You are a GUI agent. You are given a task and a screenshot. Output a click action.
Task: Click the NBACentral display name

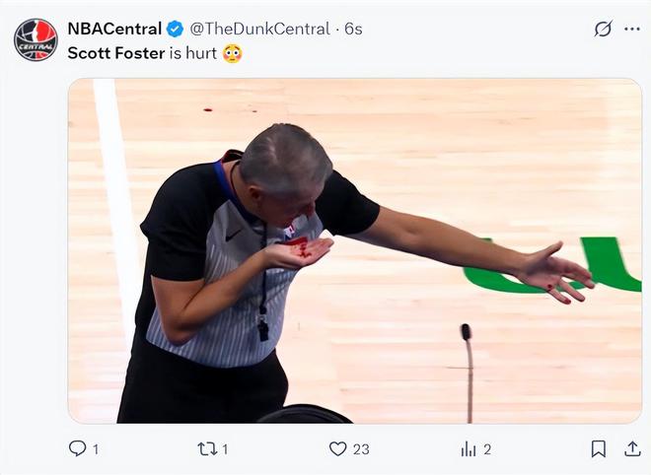[114, 29]
